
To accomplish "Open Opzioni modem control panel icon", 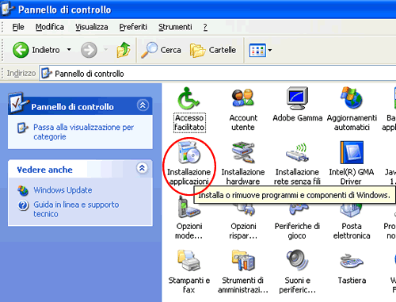I will 189,208.
